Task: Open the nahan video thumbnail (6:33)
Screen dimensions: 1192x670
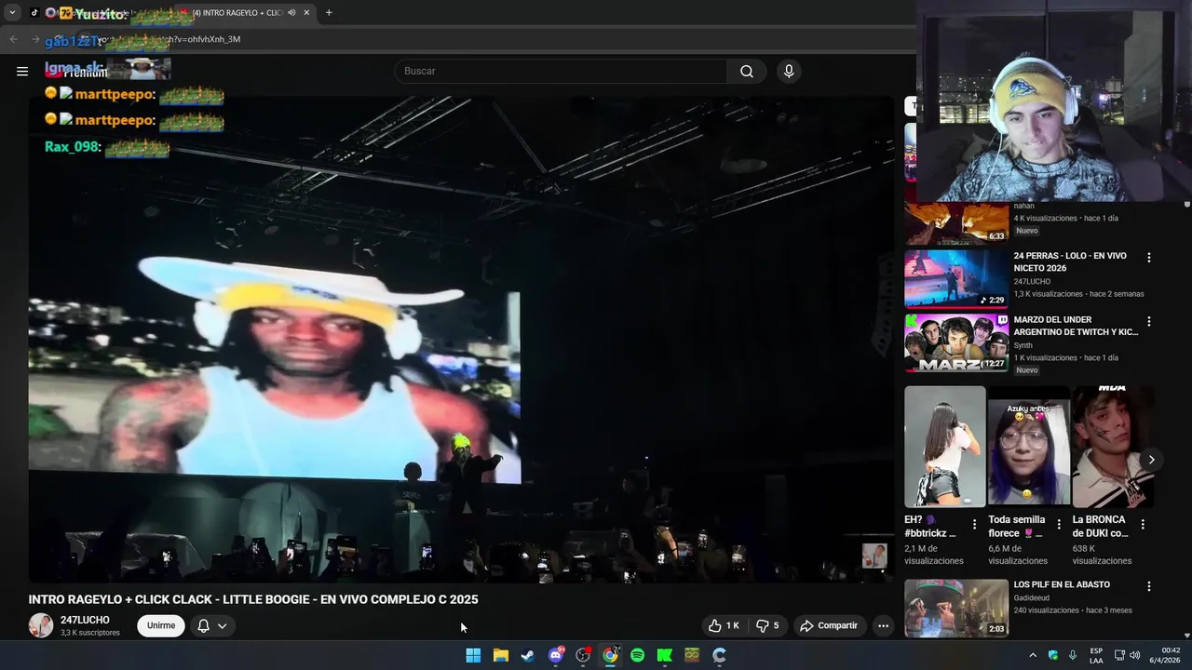Action: click(x=956, y=223)
